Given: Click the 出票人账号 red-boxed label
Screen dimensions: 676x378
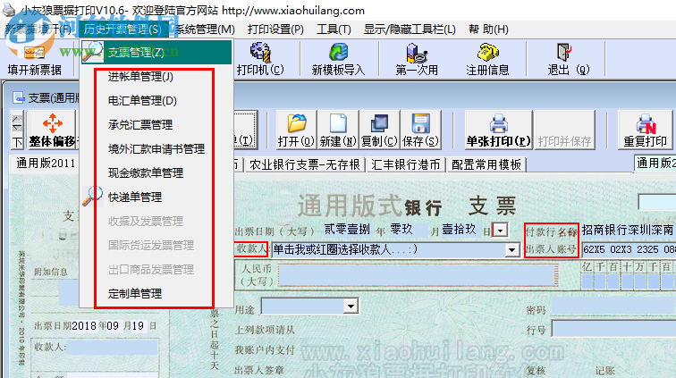Looking at the screenshot, I should 551,249.
